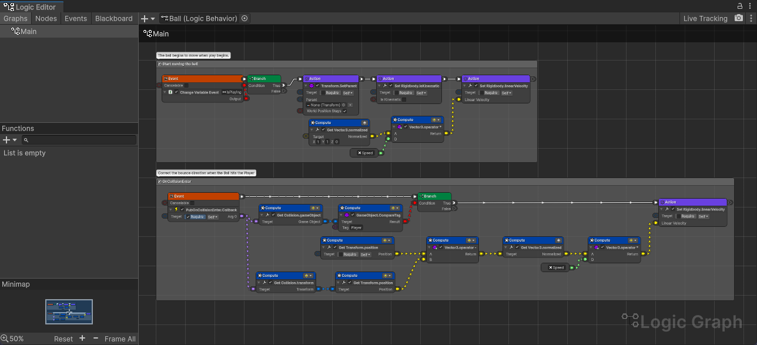Click the search icon in Functions panel
The image size is (757, 345).
pyautogui.click(x=26, y=140)
